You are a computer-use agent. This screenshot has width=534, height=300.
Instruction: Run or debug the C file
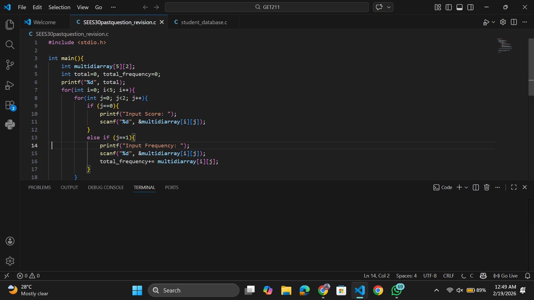[x=486, y=22]
